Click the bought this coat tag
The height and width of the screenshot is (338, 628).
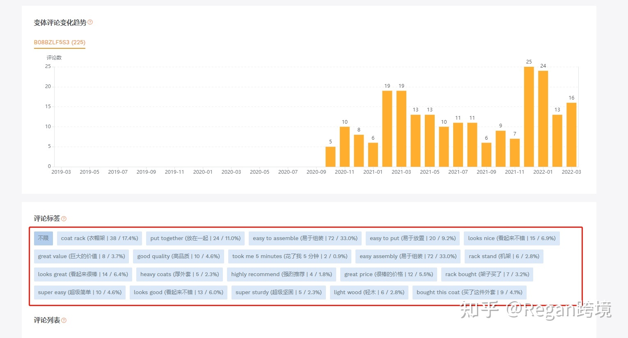point(469,293)
